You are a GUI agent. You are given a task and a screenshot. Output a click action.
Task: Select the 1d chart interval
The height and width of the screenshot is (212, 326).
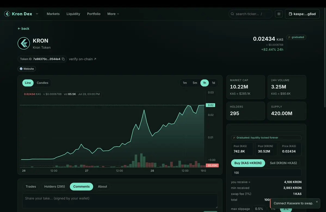(x=213, y=83)
